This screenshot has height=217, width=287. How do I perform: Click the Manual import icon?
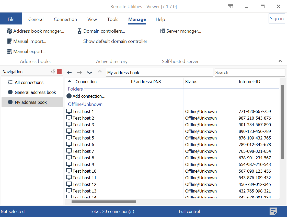[9, 41]
